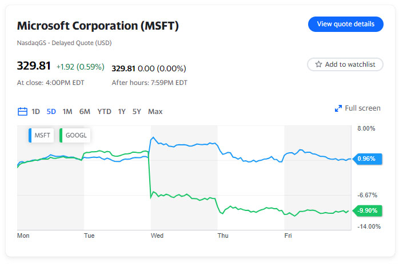Click the blue 0.96% price label
This screenshot has width=403, height=264.
pyautogui.click(x=367, y=159)
